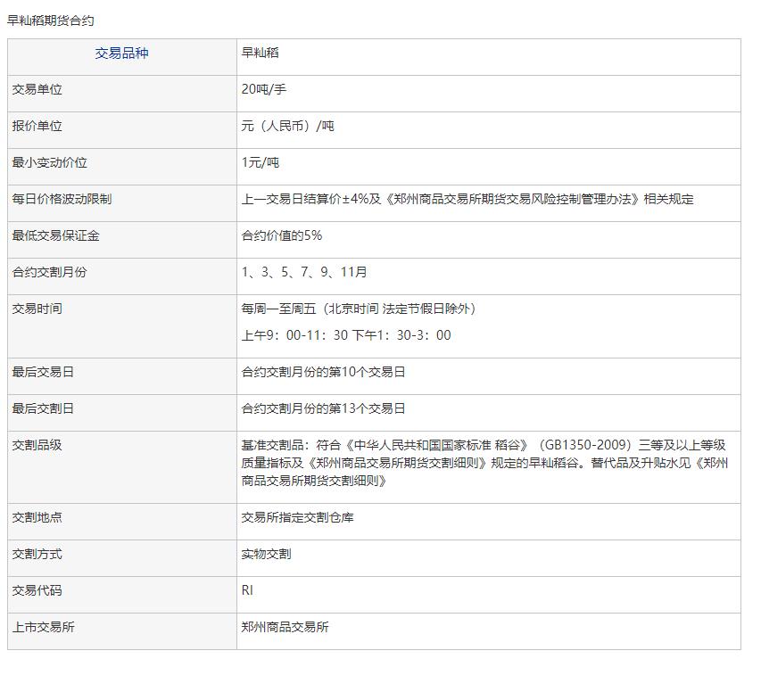The width and height of the screenshot is (761, 692).
Task: Select the value 20吨/手
Action: pyautogui.click(x=263, y=89)
